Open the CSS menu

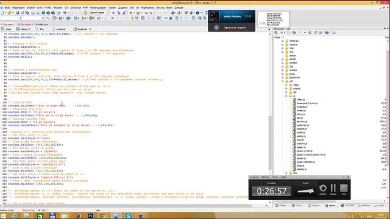click(x=66, y=8)
